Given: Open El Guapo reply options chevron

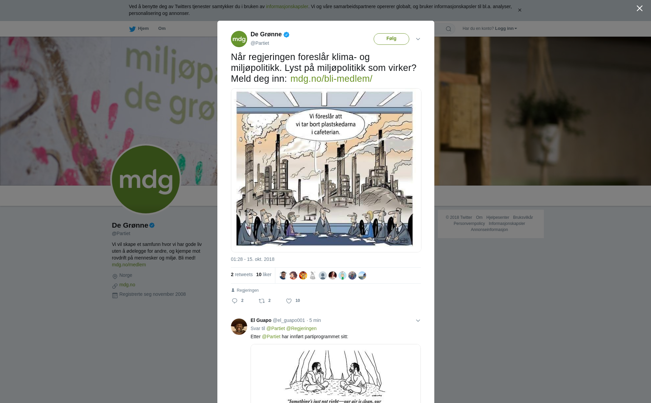Looking at the screenshot, I should (418, 321).
